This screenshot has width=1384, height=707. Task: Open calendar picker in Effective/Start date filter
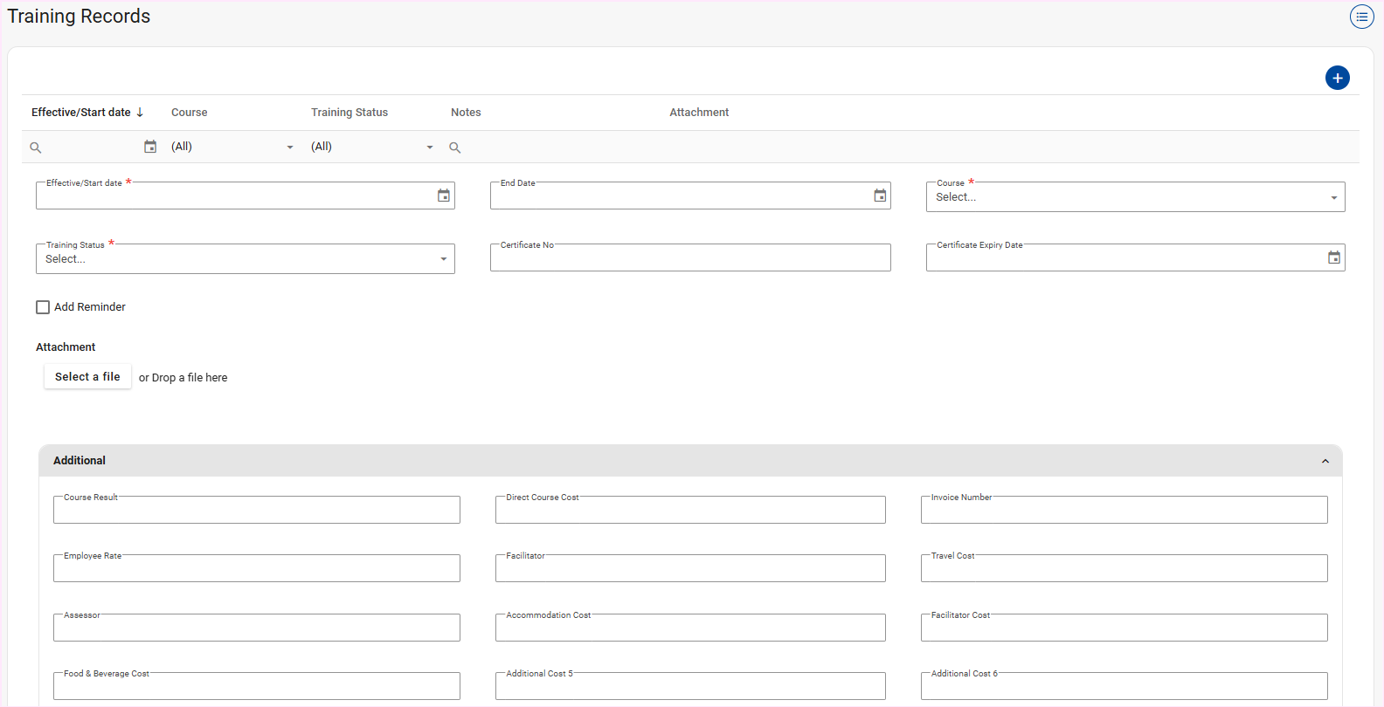coord(150,147)
